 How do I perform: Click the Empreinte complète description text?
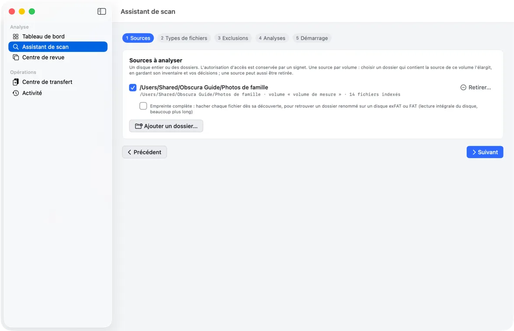point(314,109)
